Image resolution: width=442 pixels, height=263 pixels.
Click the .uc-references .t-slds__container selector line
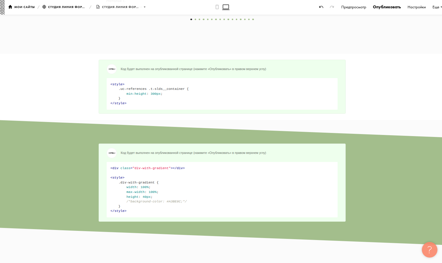tap(154, 89)
